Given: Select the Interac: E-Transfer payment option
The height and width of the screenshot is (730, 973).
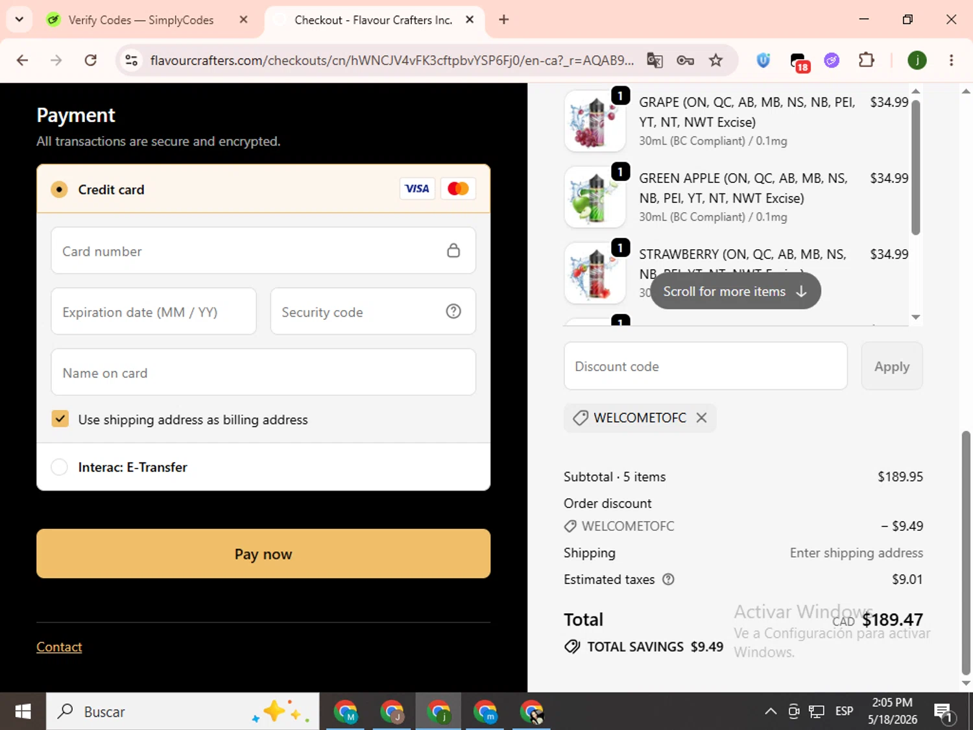Looking at the screenshot, I should (59, 467).
